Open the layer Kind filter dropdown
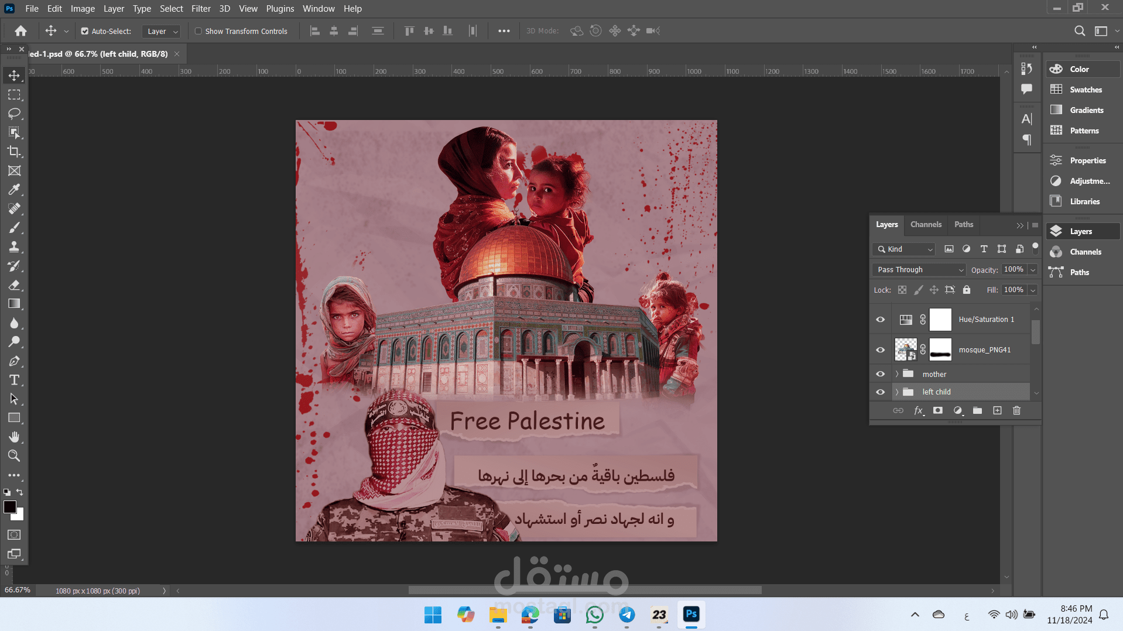The width and height of the screenshot is (1123, 631). 904,249
